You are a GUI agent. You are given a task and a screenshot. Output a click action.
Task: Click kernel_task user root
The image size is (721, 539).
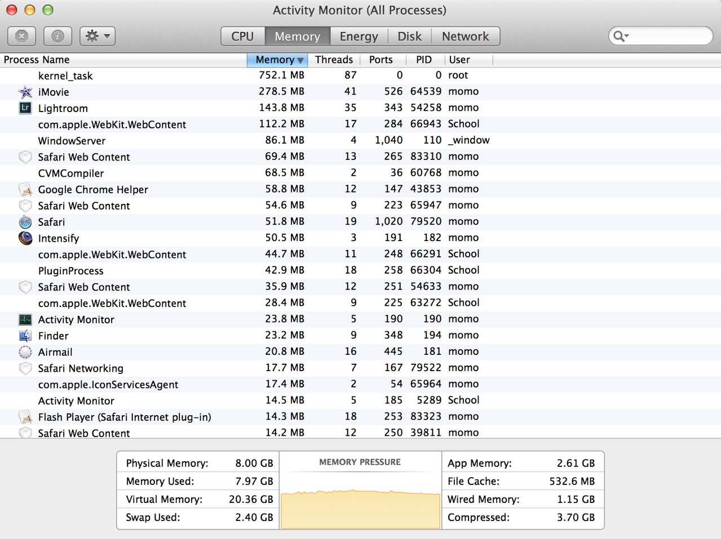(458, 75)
